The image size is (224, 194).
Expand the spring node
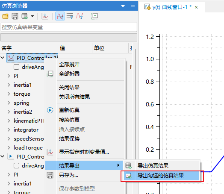pyautogui.click(x=9, y=103)
